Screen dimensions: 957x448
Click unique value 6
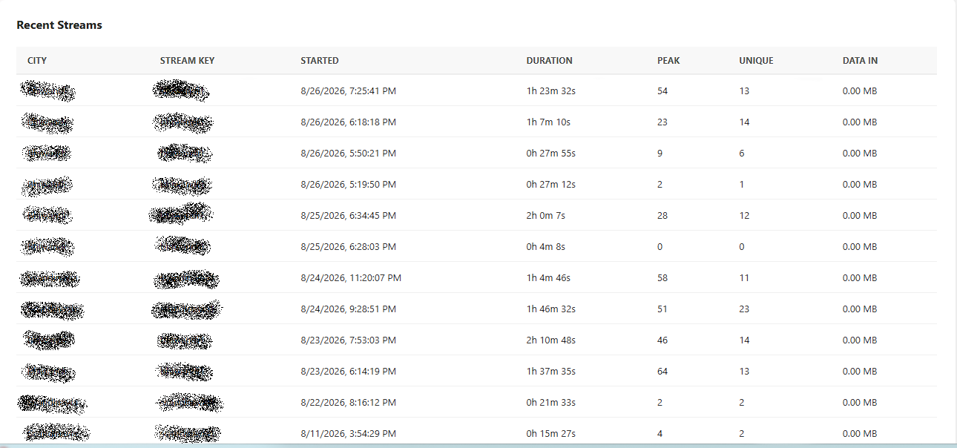tap(742, 154)
